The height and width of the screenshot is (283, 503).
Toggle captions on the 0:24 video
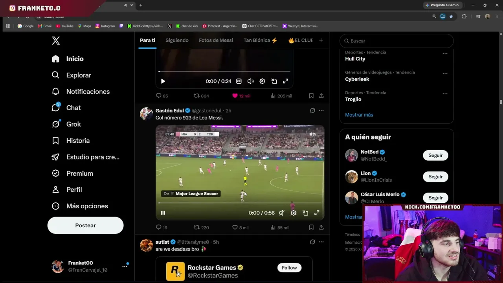click(x=239, y=81)
